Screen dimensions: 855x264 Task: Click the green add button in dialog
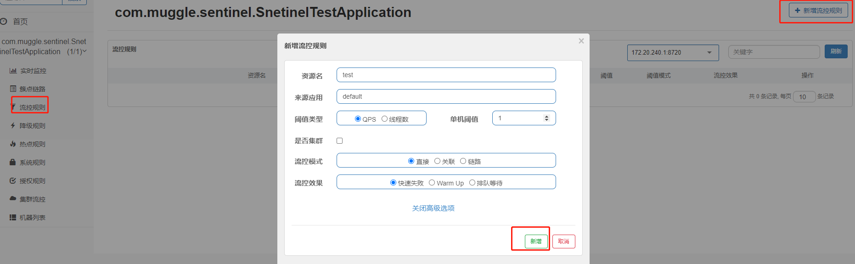tap(536, 241)
